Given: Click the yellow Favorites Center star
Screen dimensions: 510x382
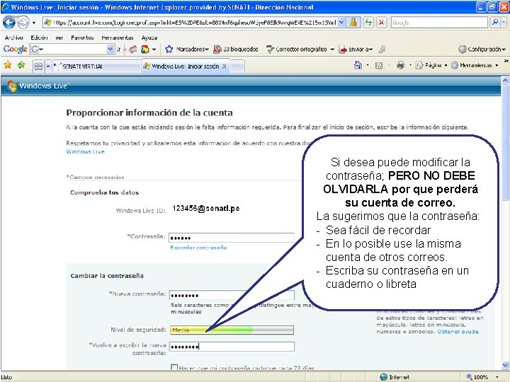Looking at the screenshot, I should (x=8, y=65).
